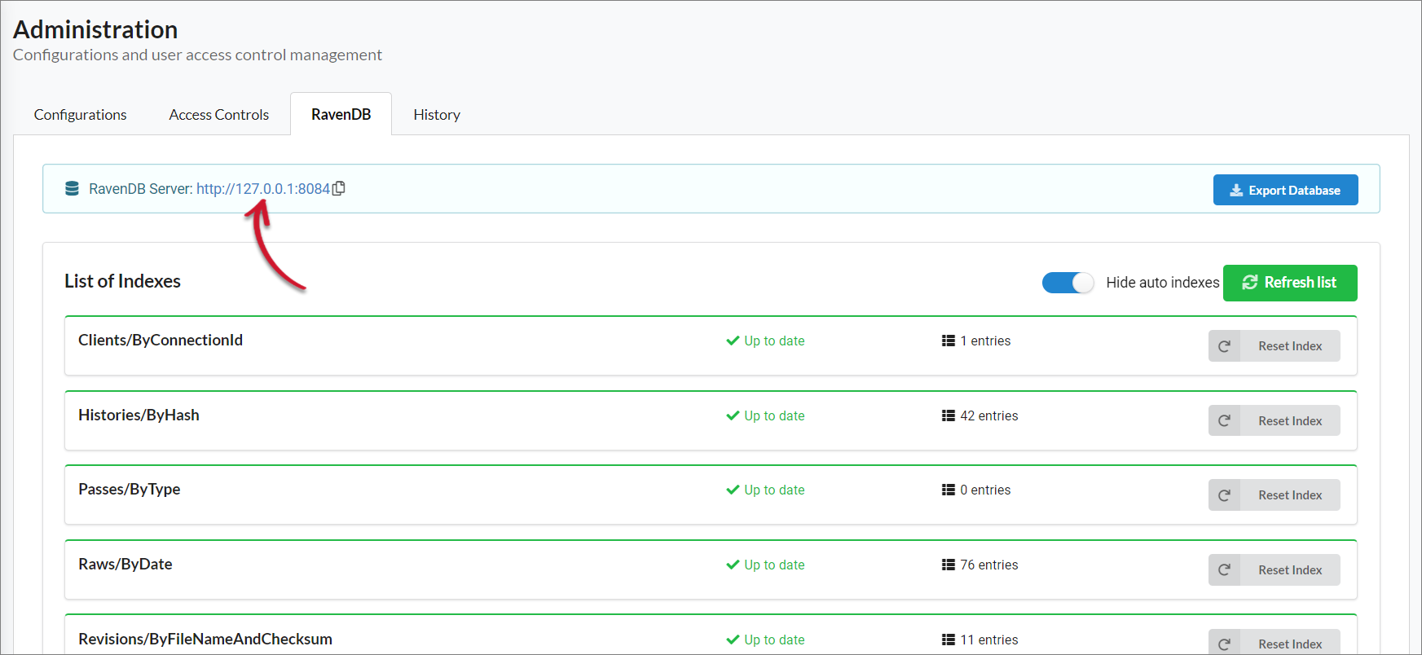Click the Export Database button

coord(1285,190)
